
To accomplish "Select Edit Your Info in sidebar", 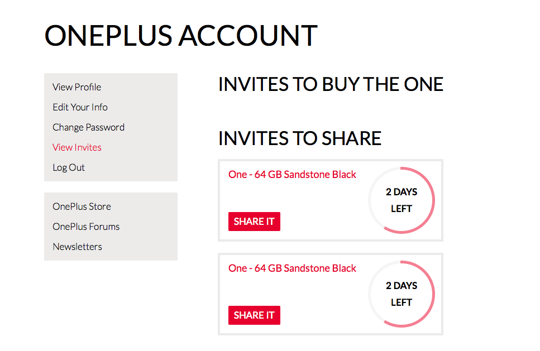I will [80, 107].
